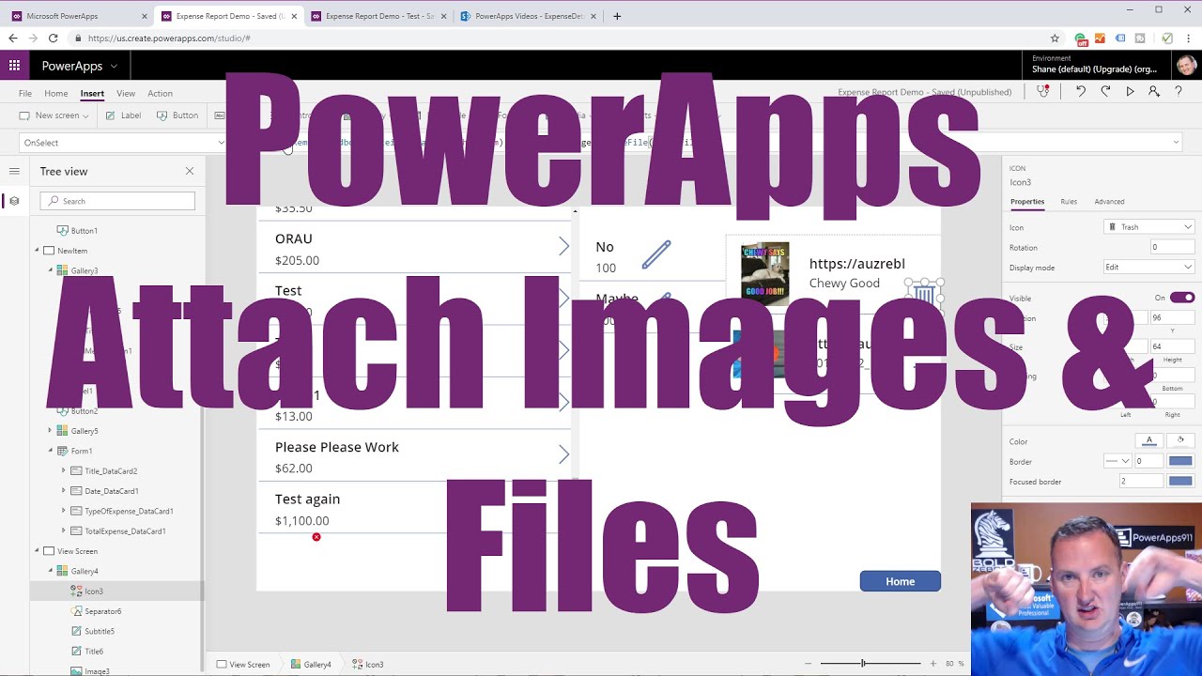Viewport: 1202px width, 676px height.
Task: Switch to PowerApps Videos browser tab
Action: coord(528,16)
